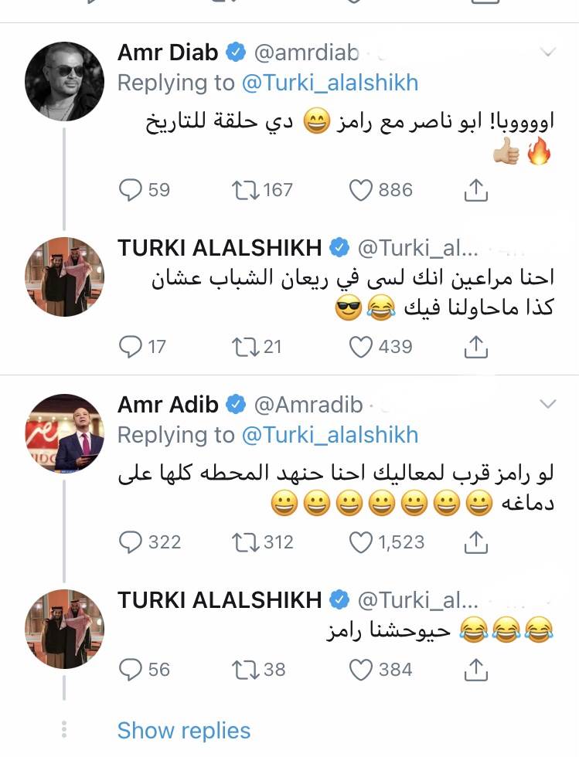Open the @Turki_alalshikh mention in Amr Adib's reply
The width and height of the screenshot is (579, 757).
click(330, 435)
